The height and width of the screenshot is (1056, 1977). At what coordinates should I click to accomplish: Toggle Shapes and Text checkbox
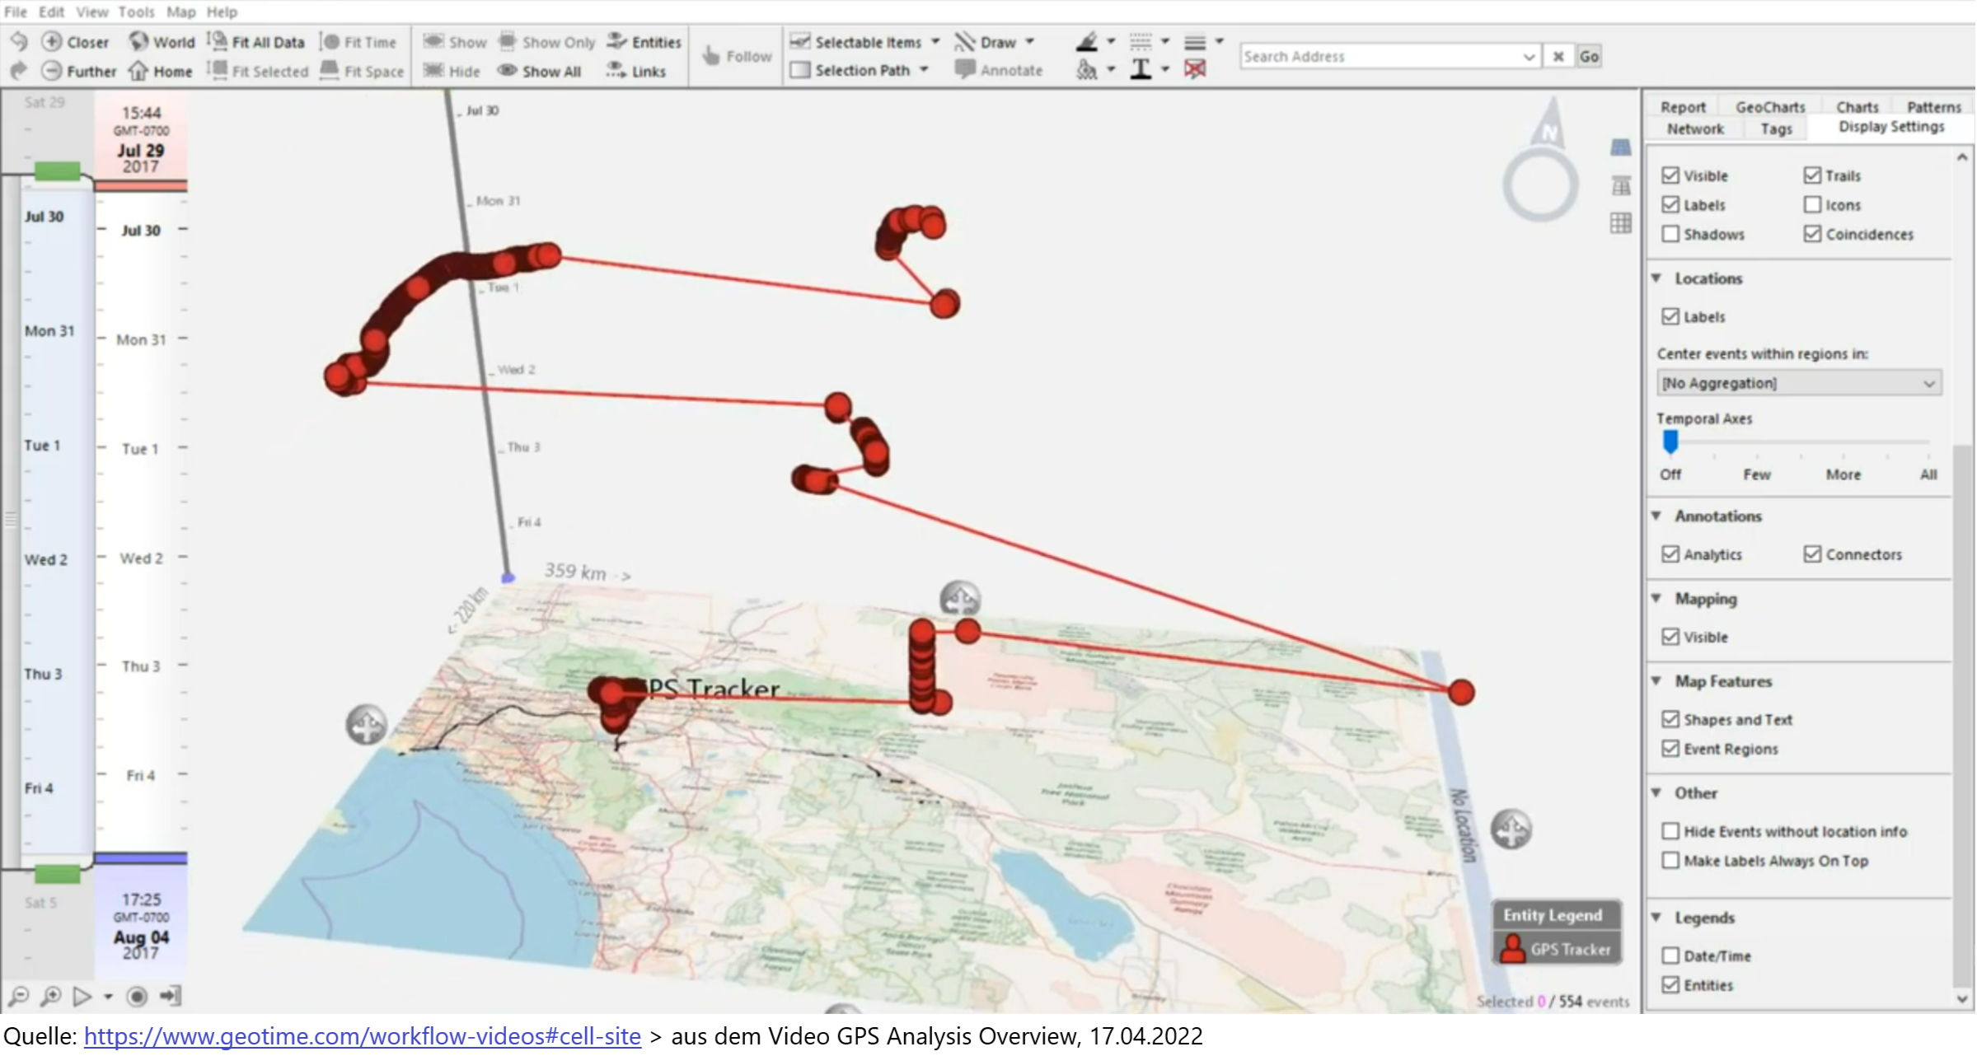click(x=1670, y=719)
